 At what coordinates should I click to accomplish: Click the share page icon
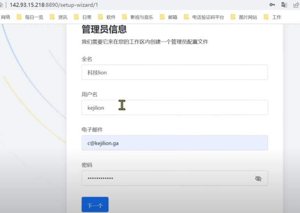pyautogui.click(x=296, y=5)
